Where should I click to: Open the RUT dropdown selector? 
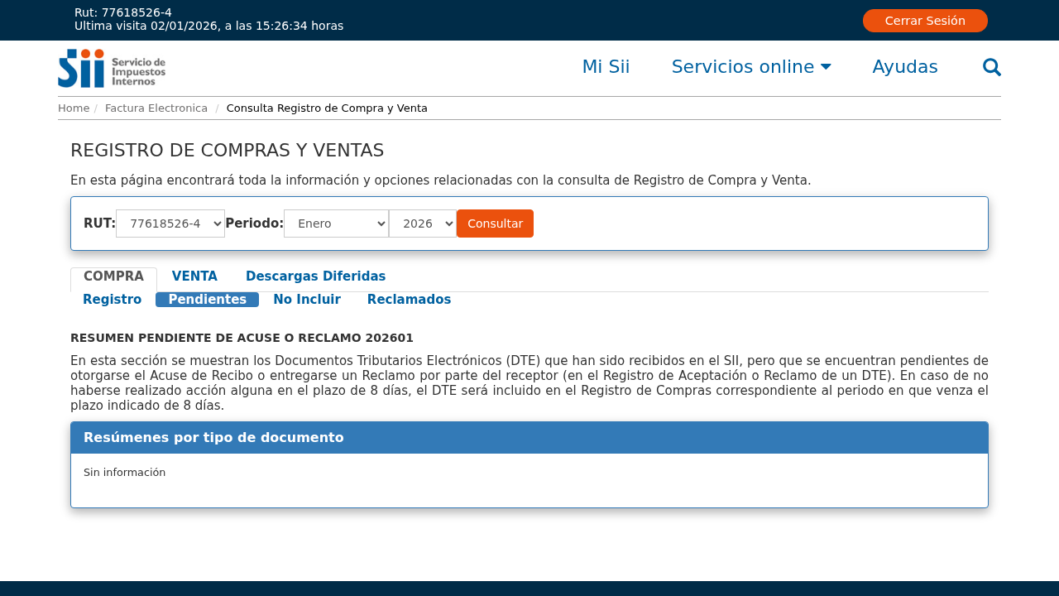(170, 223)
